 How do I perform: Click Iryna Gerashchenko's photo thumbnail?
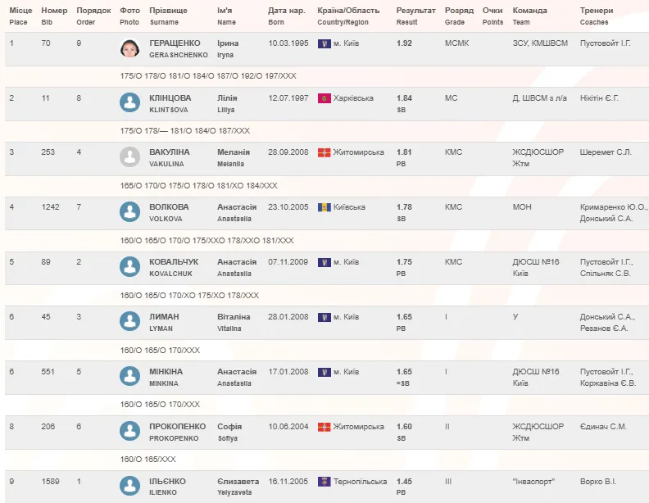(x=129, y=48)
